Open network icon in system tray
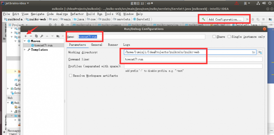This screenshot has height=135, width=274. click(258, 3)
